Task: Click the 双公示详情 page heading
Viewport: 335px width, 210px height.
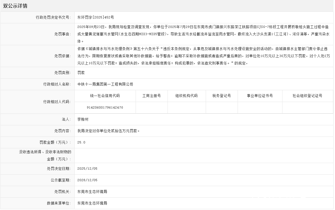Action: click(15, 6)
